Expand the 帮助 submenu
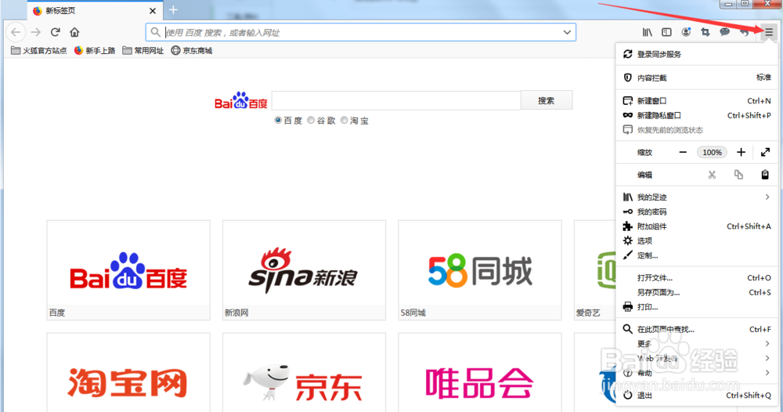The width and height of the screenshot is (783, 412). coord(697,373)
